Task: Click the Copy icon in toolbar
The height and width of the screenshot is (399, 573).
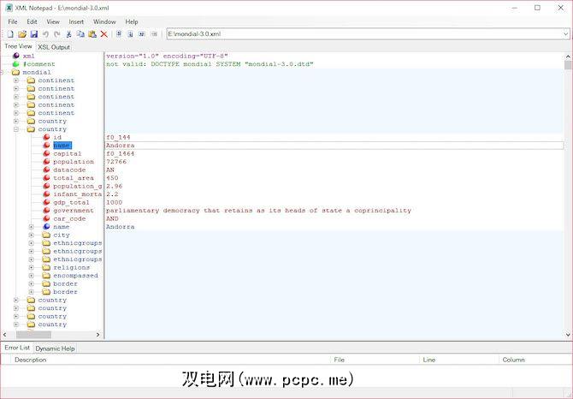Action: pyautogui.click(x=80, y=34)
